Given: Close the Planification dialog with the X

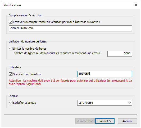Looking at the screenshot, I should (136, 5).
